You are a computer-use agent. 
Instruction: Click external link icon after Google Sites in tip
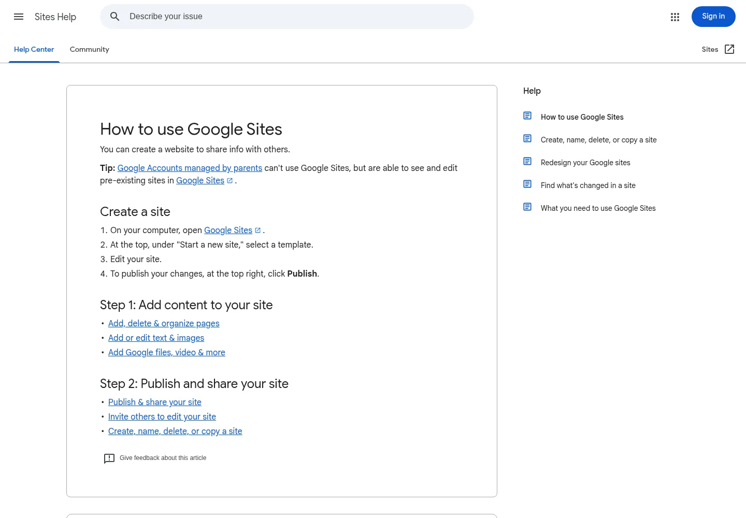coord(230,180)
